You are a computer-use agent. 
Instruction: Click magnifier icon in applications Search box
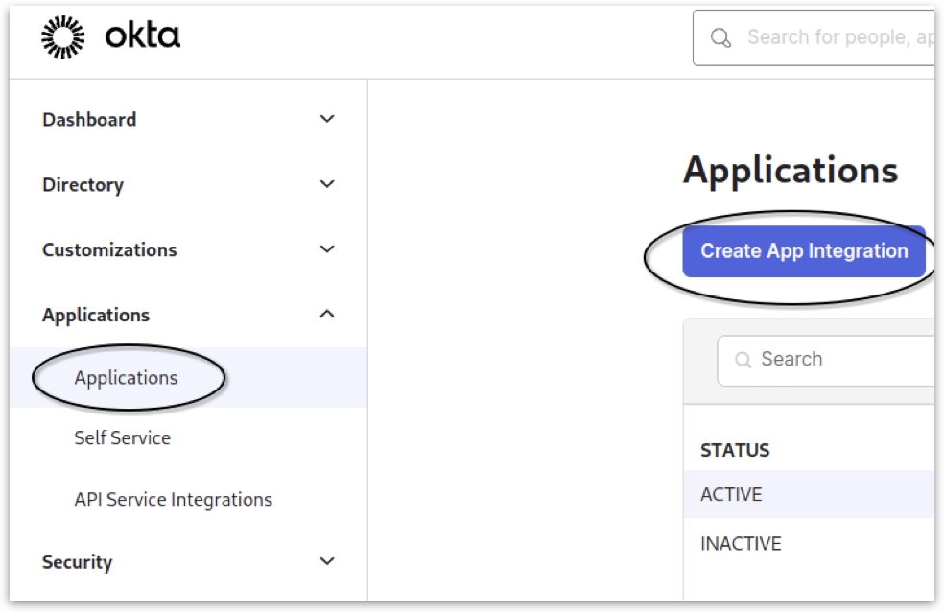coord(743,360)
